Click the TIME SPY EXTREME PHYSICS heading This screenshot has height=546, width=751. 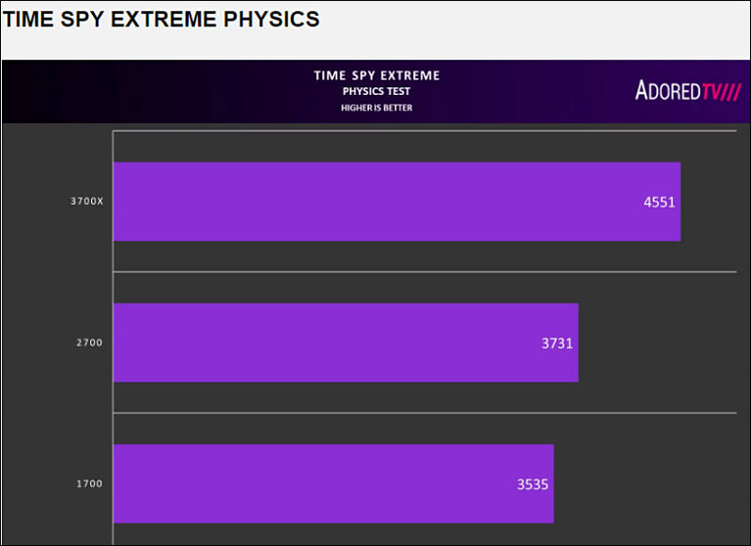161,19
